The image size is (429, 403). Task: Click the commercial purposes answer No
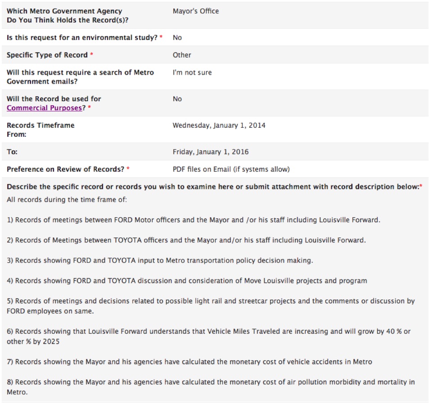click(x=177, y=99)
